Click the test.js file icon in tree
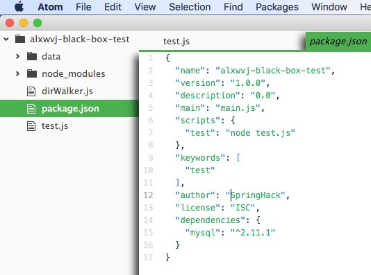The width and height of the screenshot is (371, 275). click(31, 126)
